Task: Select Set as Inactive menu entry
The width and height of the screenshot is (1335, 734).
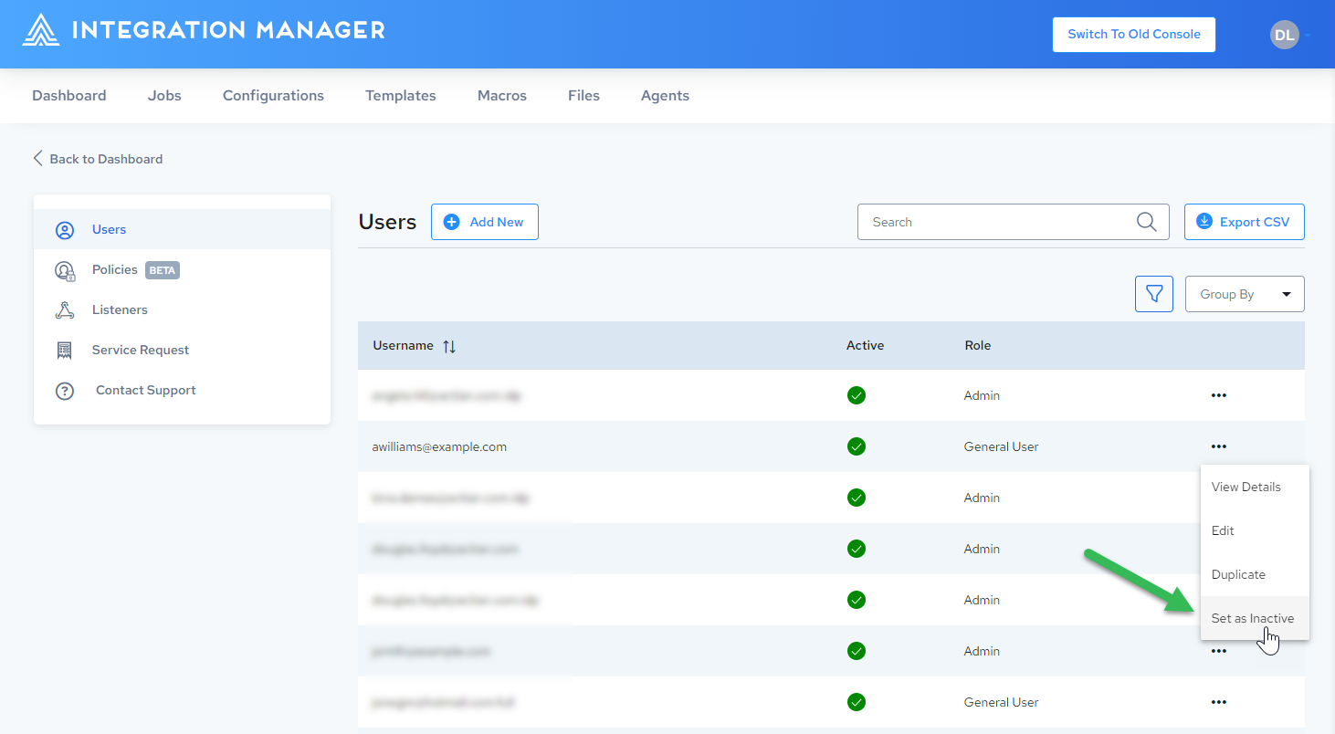Action: [x=1255, y=618]
